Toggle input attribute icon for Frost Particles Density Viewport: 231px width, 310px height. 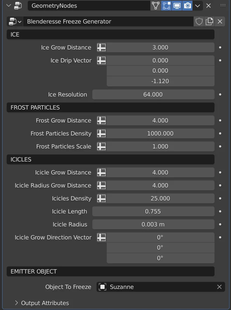pyautogui.click(x=101, y=133)
